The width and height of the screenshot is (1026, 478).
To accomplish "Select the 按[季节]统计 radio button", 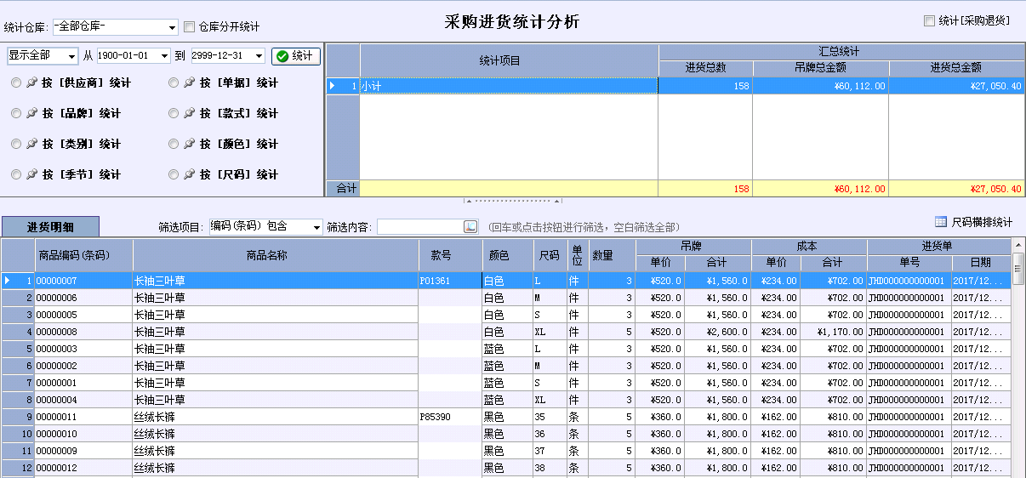I will pos(16,174).
